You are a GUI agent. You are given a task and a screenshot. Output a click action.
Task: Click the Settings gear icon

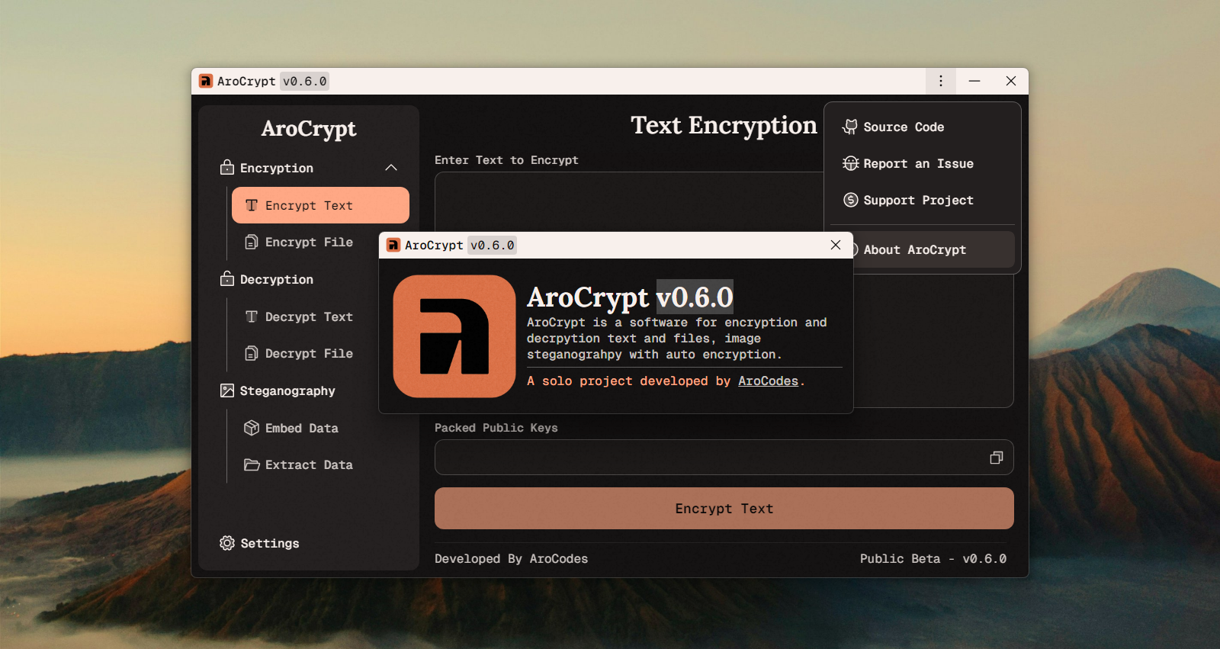(x=227, y=543)
